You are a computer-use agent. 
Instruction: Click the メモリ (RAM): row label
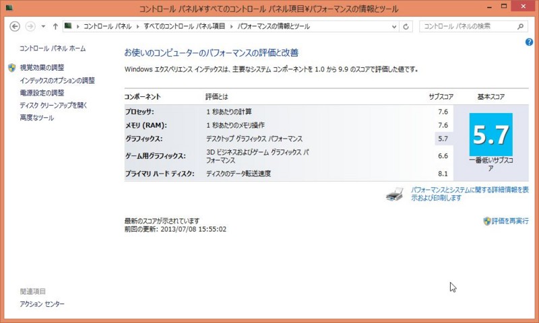click(146, 125)
